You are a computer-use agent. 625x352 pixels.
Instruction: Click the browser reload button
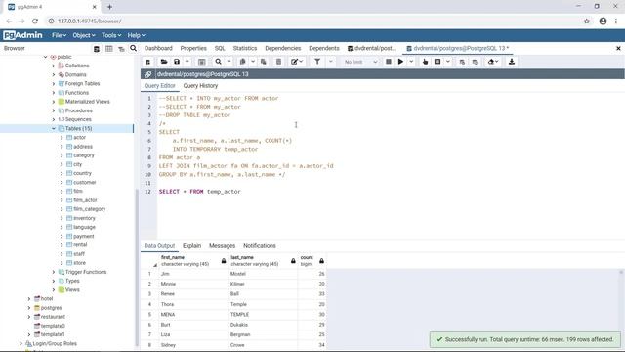pos(35,22)
